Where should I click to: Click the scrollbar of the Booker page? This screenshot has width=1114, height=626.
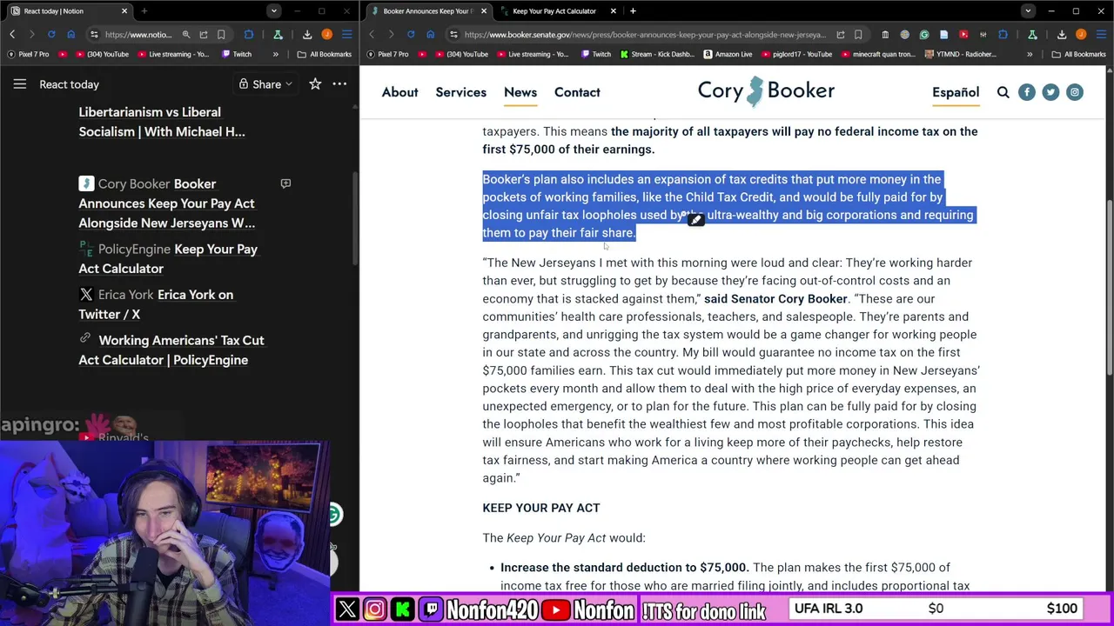1110,287
